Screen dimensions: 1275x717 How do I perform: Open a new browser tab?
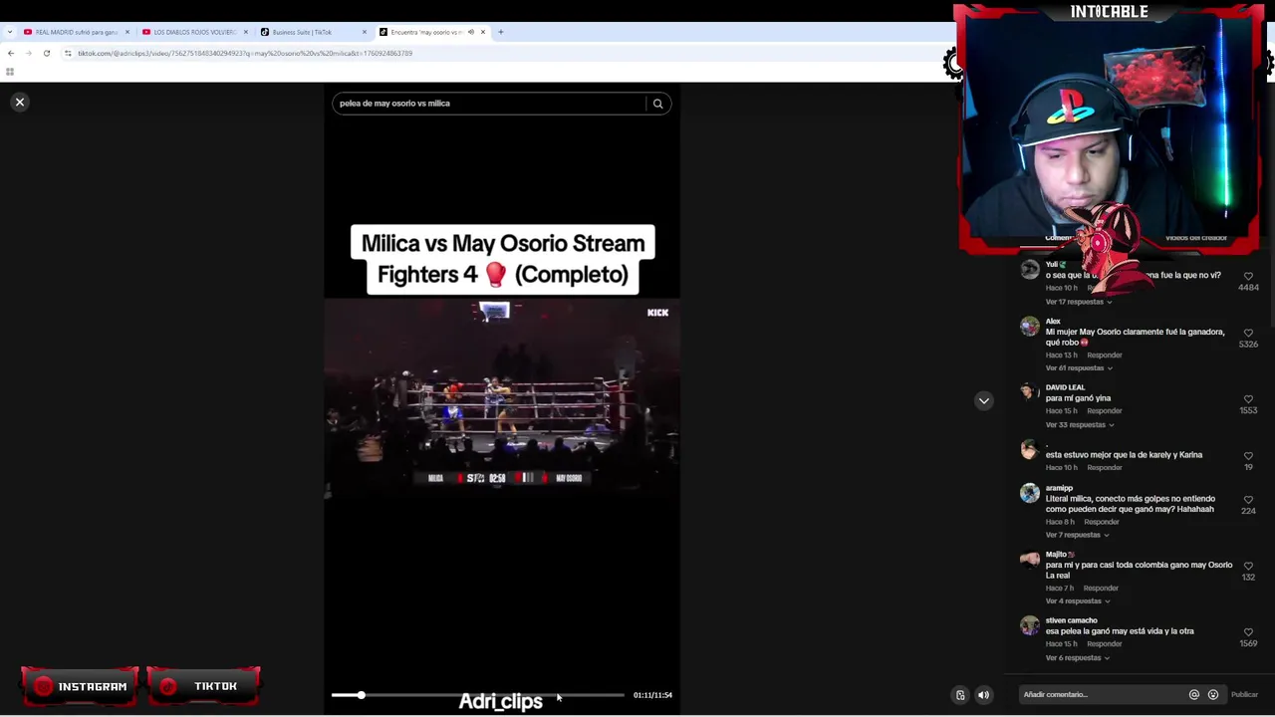point(500,32)
